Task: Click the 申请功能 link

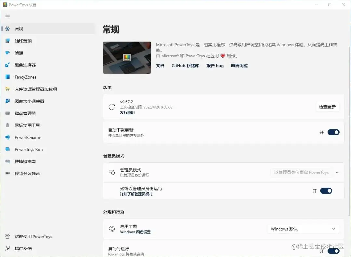Action: [239, 66]
